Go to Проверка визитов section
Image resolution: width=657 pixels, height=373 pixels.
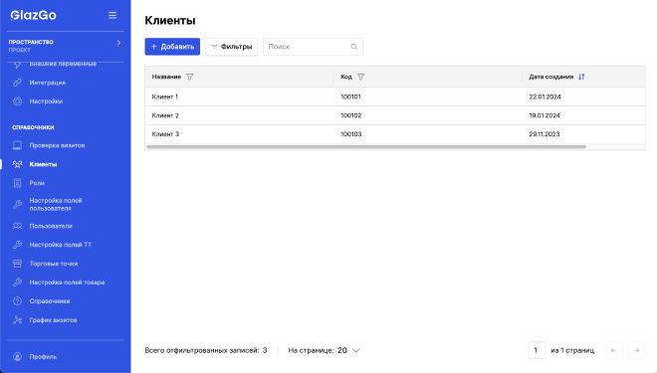57,145
